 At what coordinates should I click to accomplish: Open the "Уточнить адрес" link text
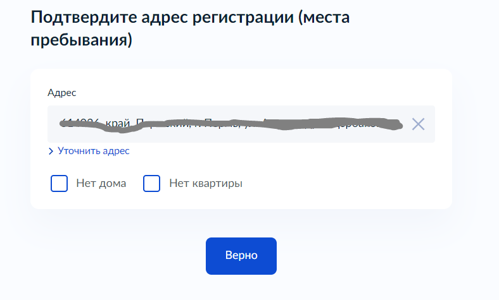[93, 152]
